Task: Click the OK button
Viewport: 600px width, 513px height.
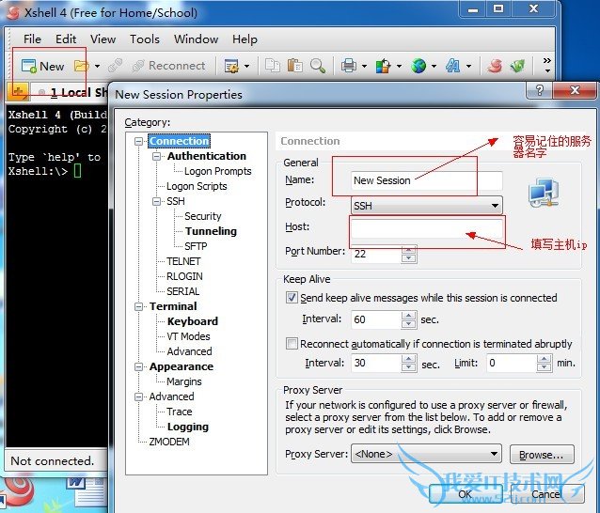Action: coord(466,494)
